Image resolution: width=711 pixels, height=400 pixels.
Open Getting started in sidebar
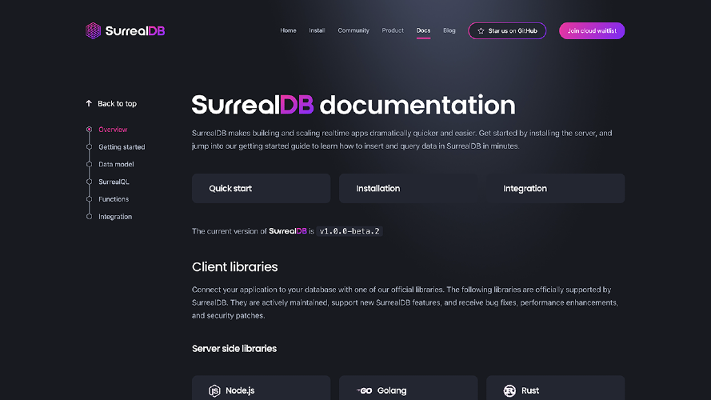coord(122,147)
